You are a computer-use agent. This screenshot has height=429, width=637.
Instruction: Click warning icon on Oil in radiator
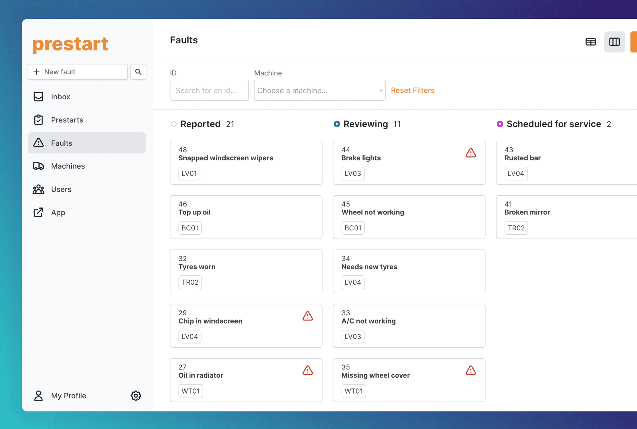308,370
